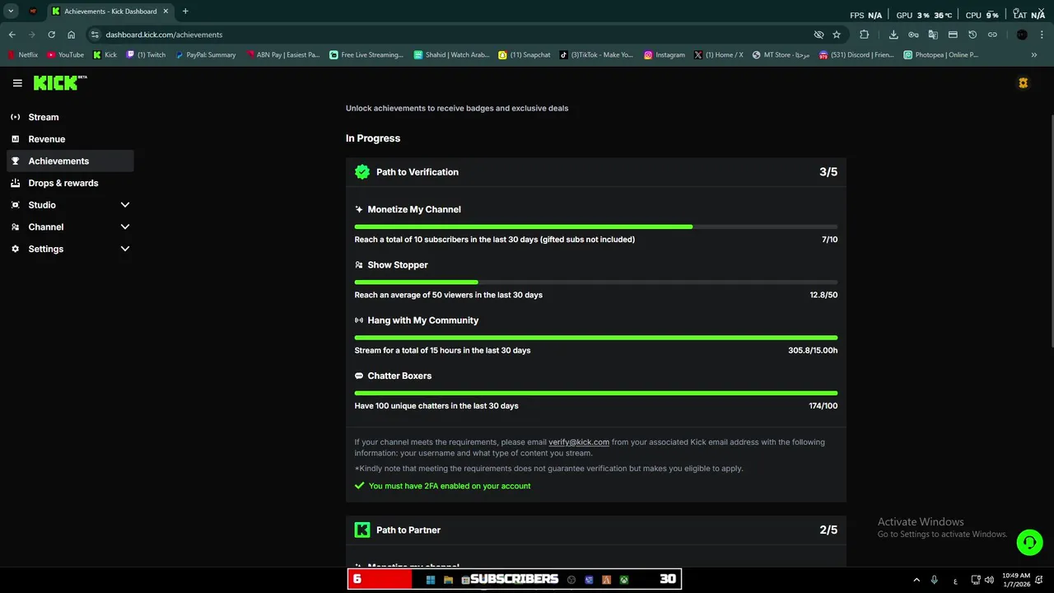This screenshot has height=593, width=1054.
Task: Open the hamburger menu beside the Kick logo
Action: click(17, 83)
